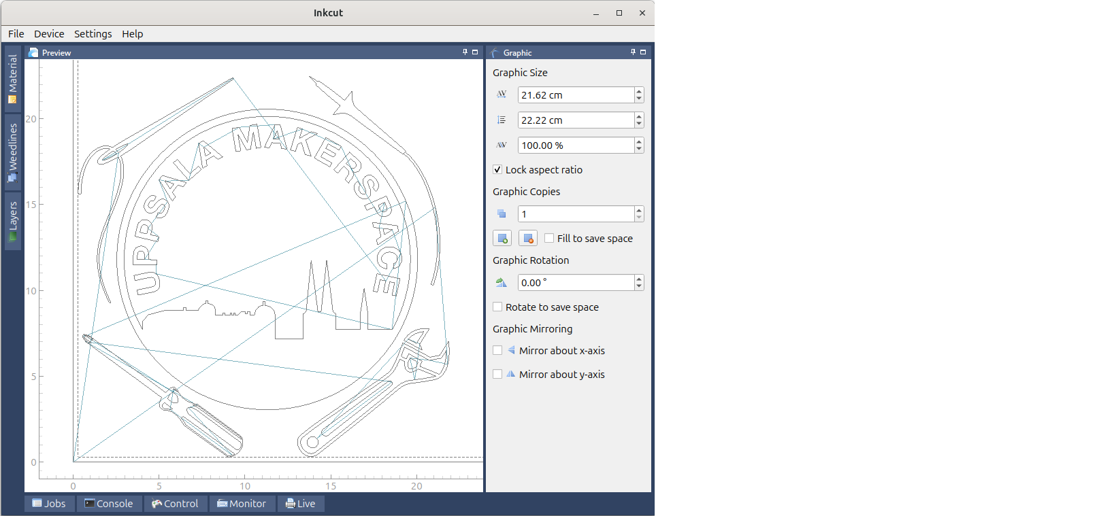This screenshot has width=1116, height=516.
Task: Open the Console tab
Action: point(109,504)
